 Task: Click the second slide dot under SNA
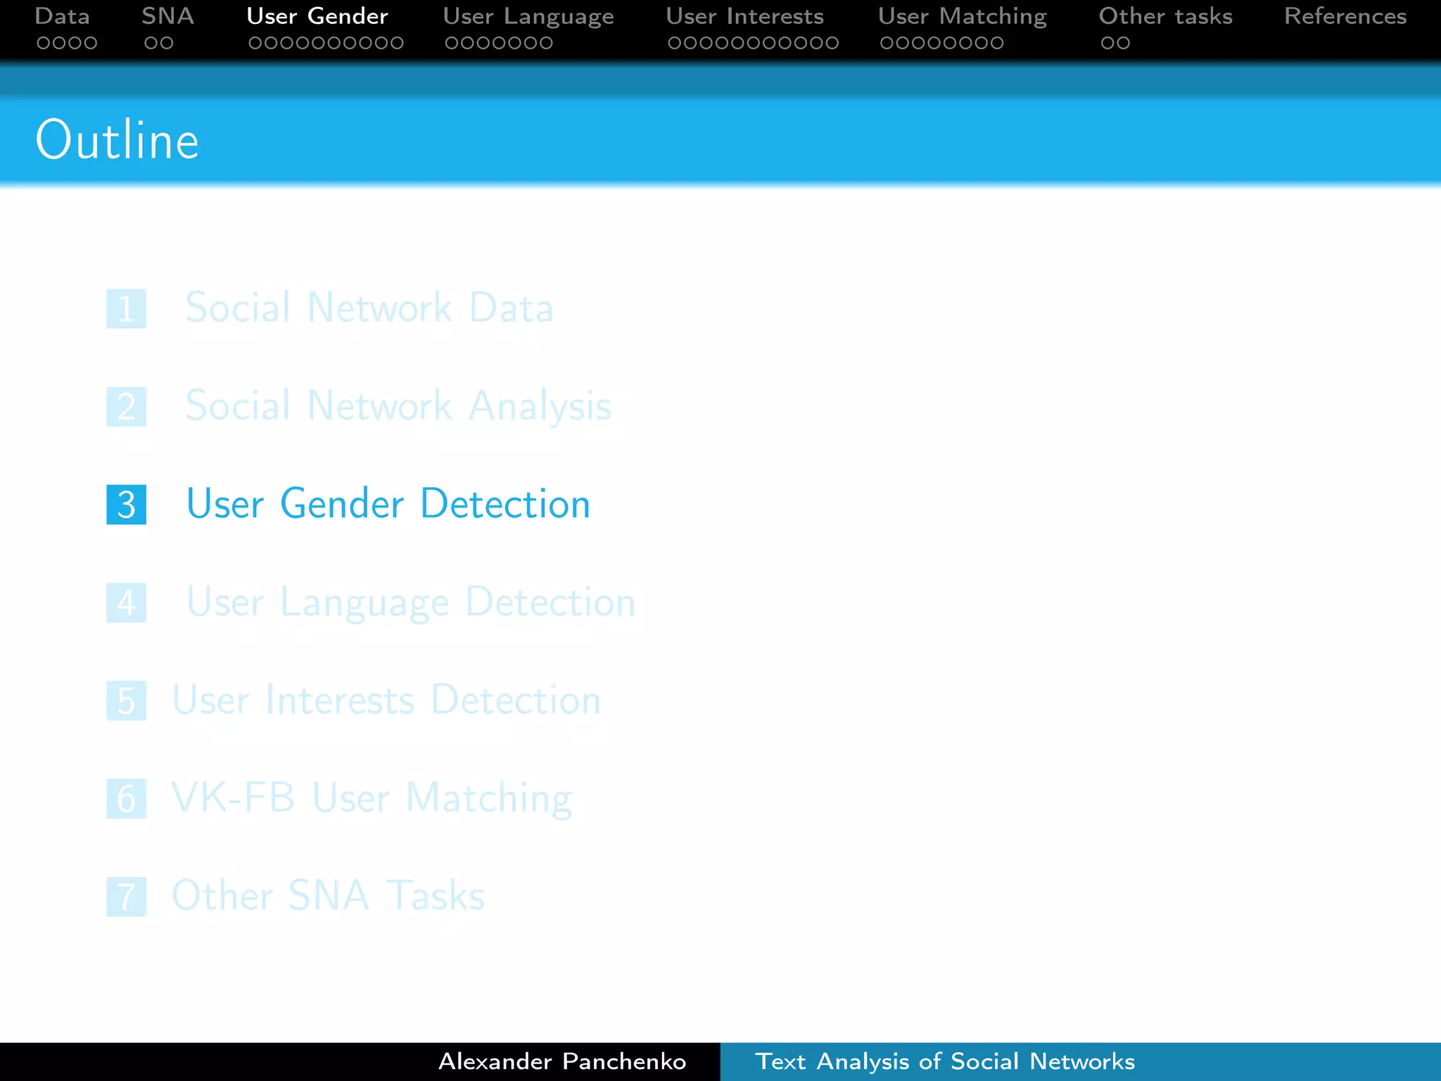(x=166, y=43)
